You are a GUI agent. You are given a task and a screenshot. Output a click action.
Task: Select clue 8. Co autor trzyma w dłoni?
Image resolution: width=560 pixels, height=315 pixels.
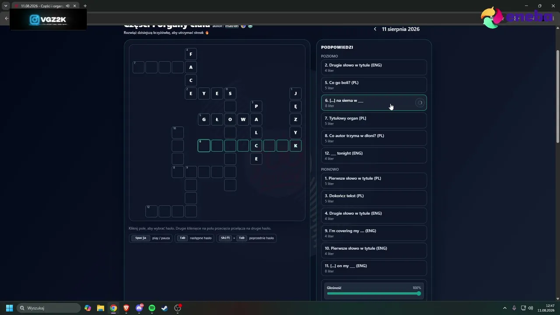pos(374,138)
